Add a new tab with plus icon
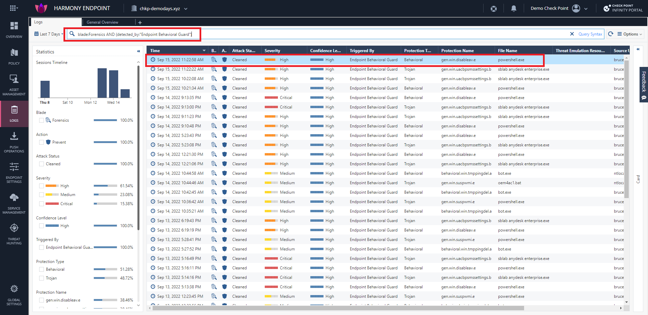648x315 pixels. click(x=140, y=22)
